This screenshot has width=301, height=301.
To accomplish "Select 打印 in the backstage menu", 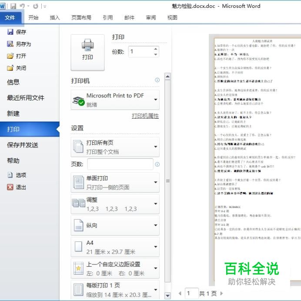I will click(30, 129).
